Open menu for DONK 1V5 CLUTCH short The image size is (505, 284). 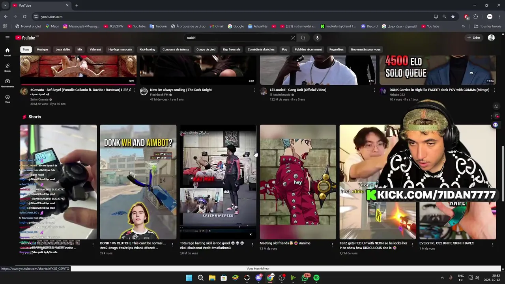[173, 245]
